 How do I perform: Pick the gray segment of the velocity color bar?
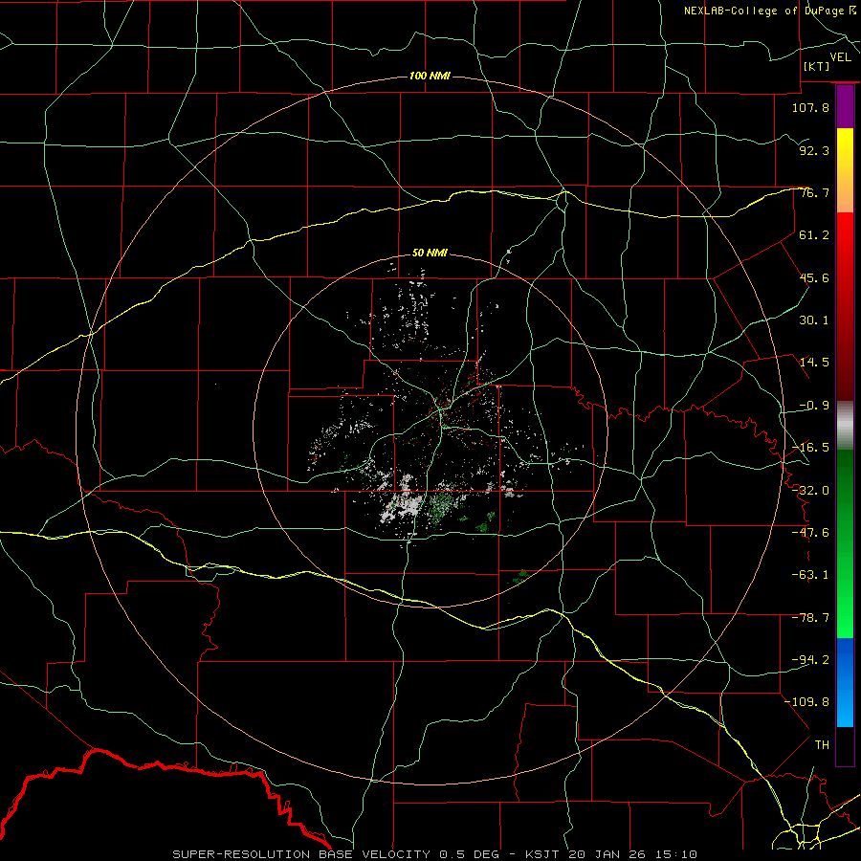[x=845, y=426]
